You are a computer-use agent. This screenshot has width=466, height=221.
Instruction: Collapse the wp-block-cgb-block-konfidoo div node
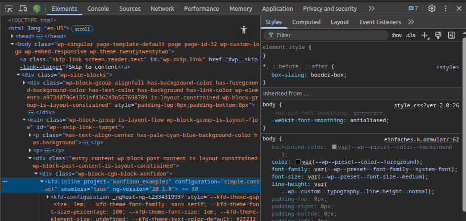(x=36, y=174)
